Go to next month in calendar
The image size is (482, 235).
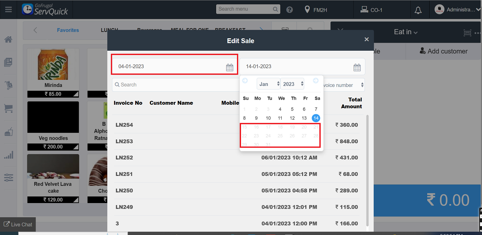click(x=316, y=81)
